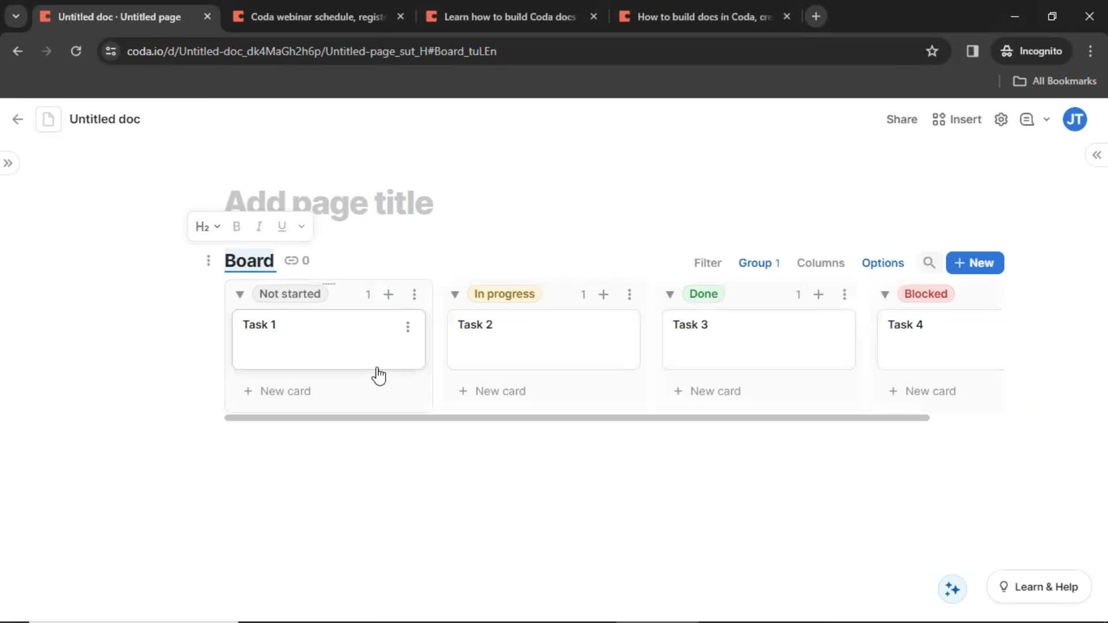Click Insert in the top navigation bar
Image resolution: width=1108 pixels, height=623 pixels.
(x=958, y=119)
